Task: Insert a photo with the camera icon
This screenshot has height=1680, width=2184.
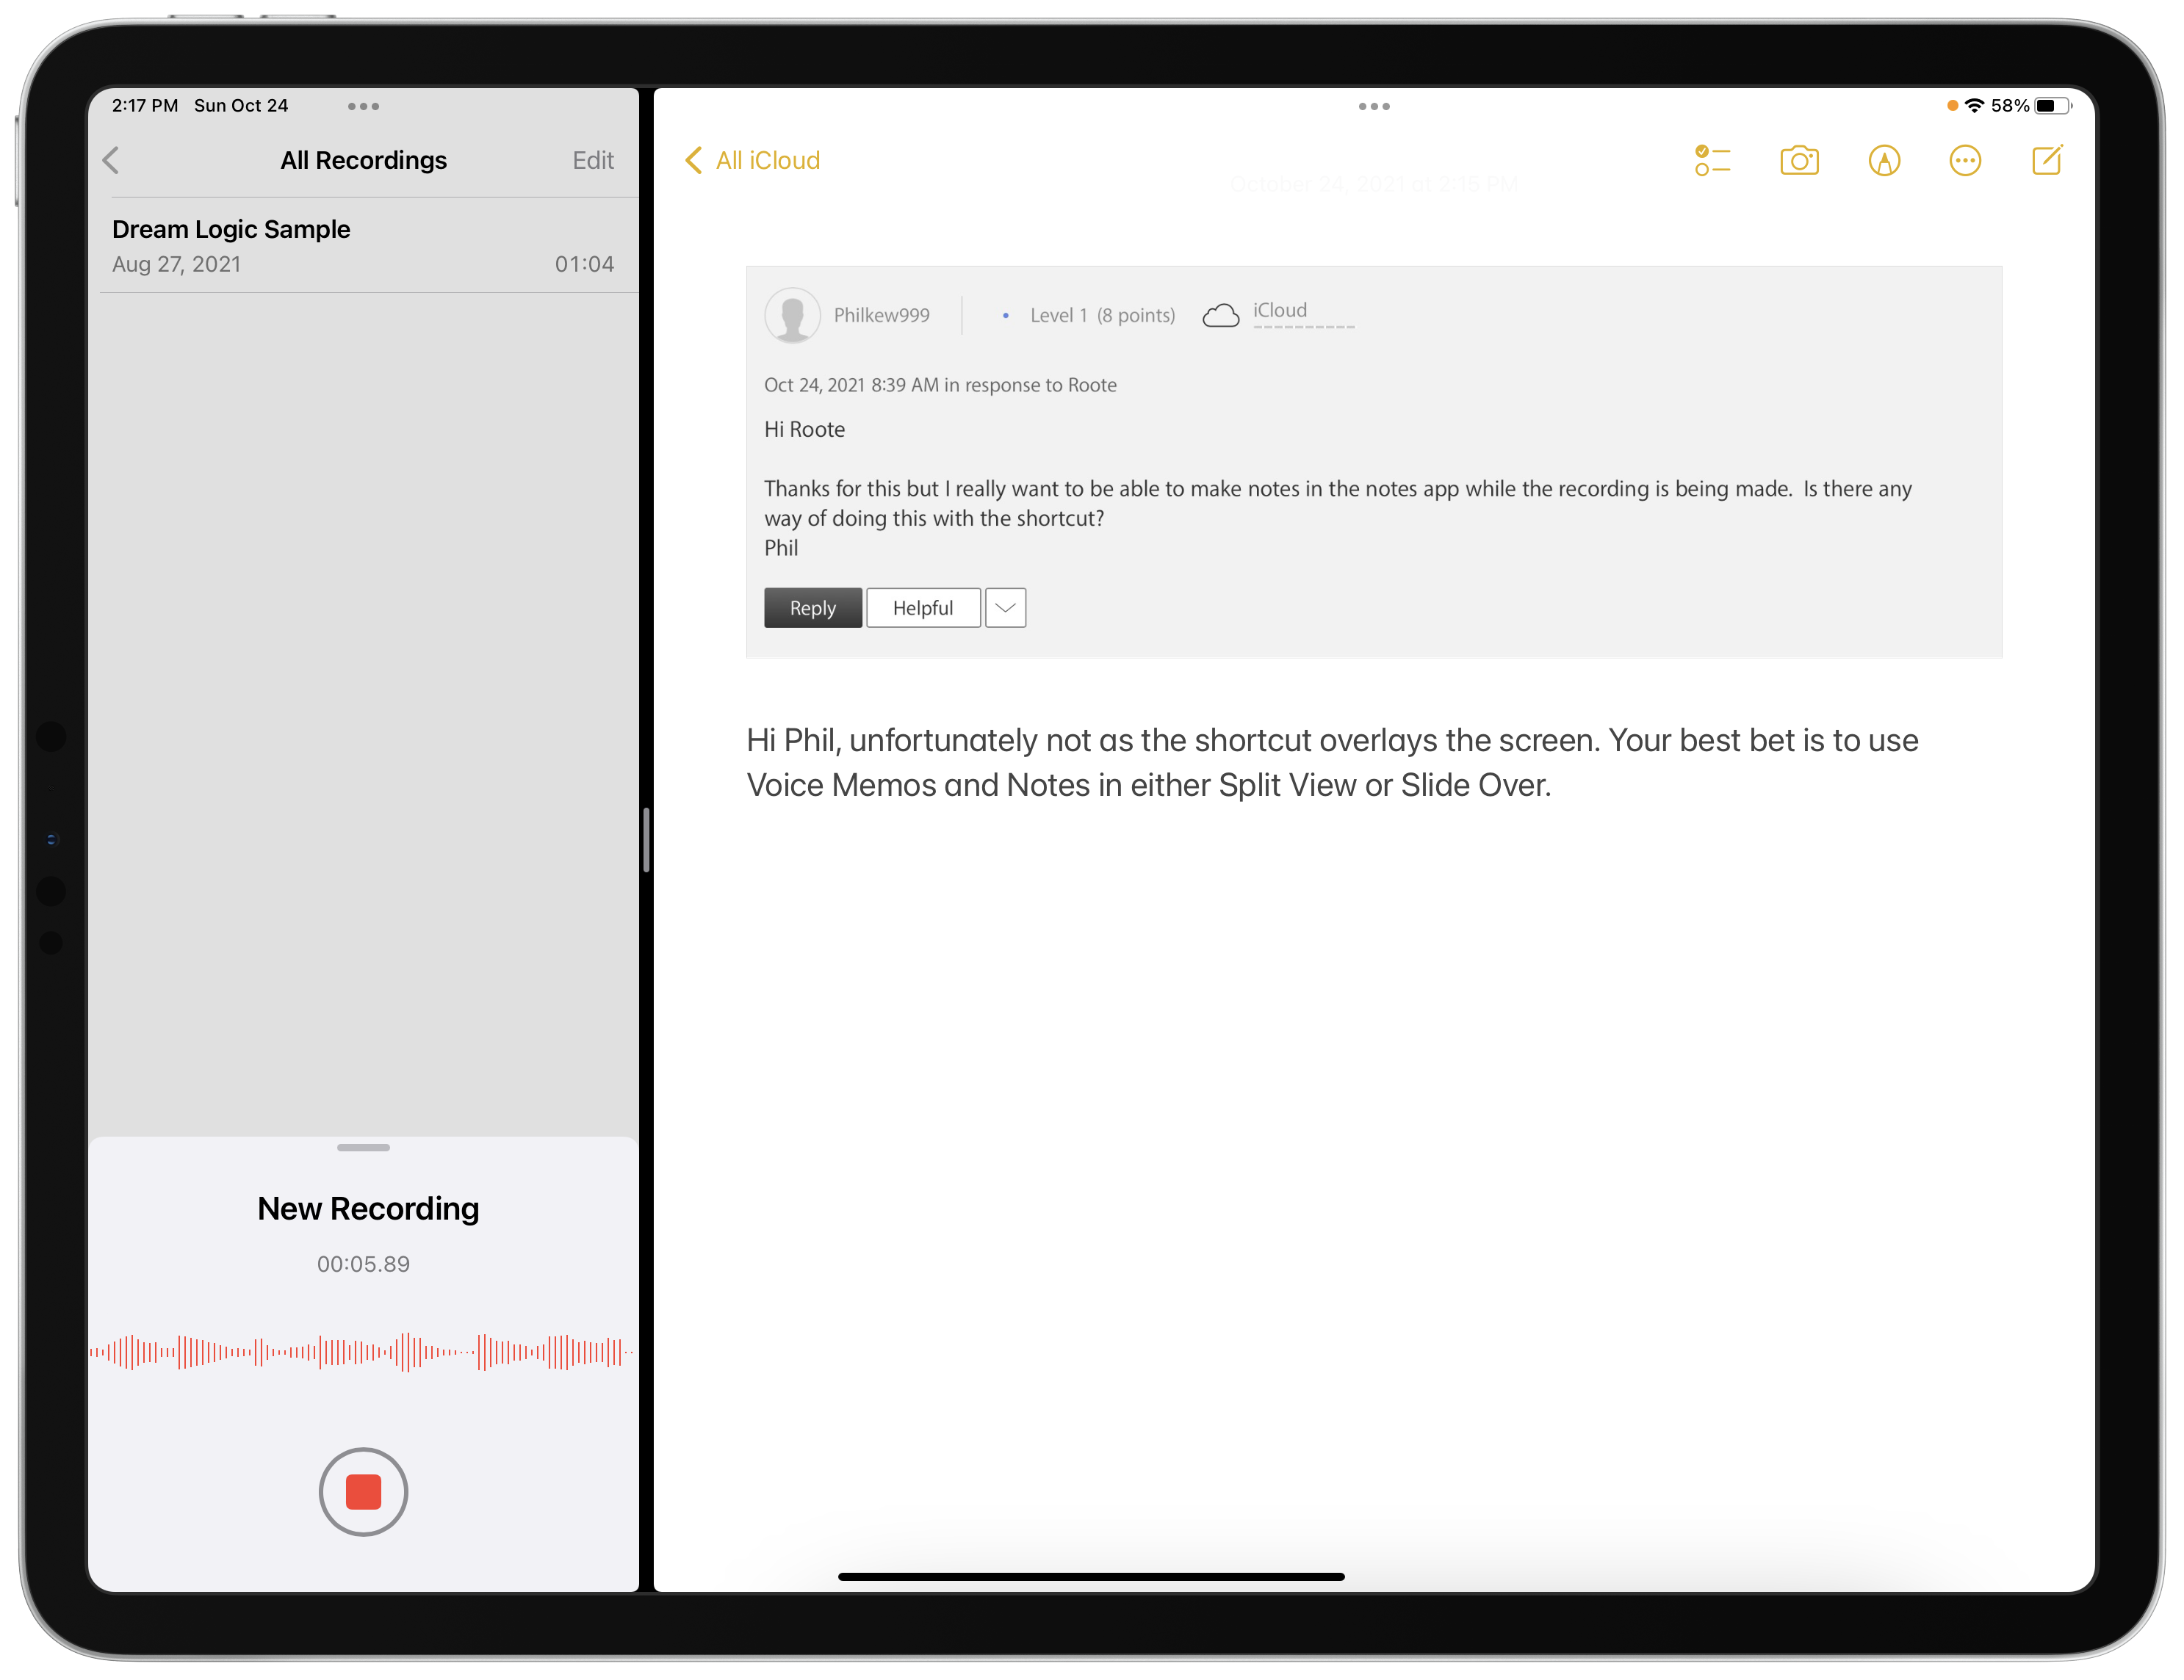Action: point(1798,161)
